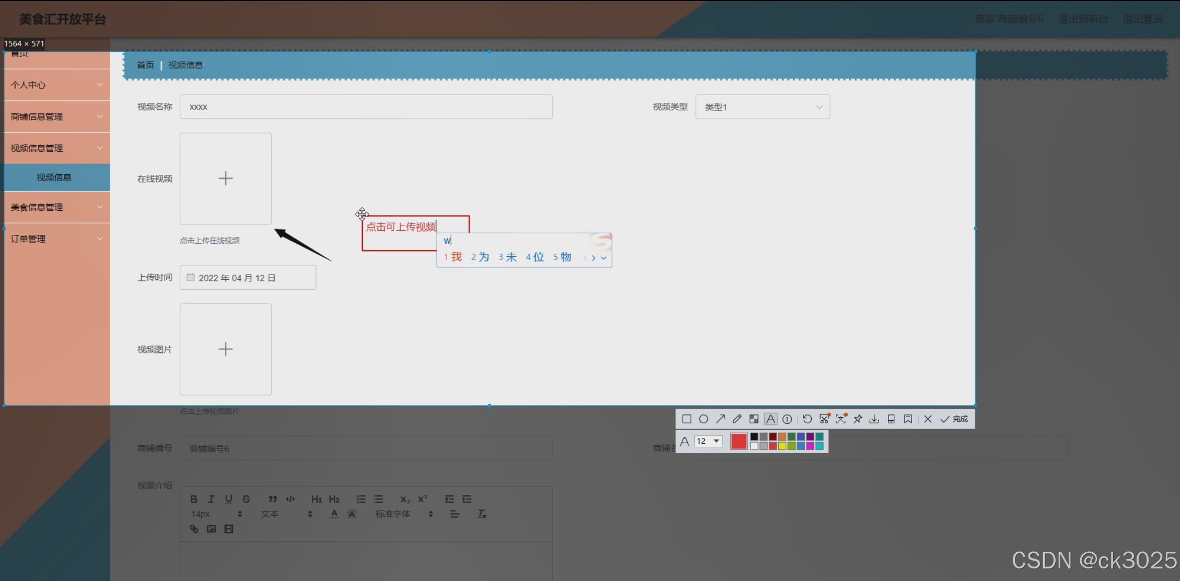This screenshot has width=1180, height=581.
Task: Expand the 美食信息管理 sidebar menu
Action: click(56, 207)
